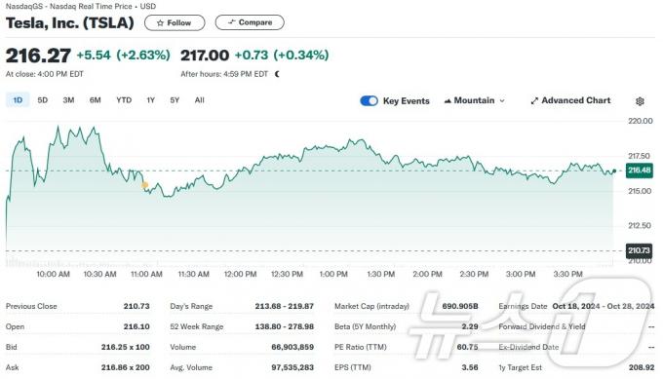The height and width of the screenshot is (379, 663).
Task: Click the Previous Close value 210.73 in table
Action: 136,306
